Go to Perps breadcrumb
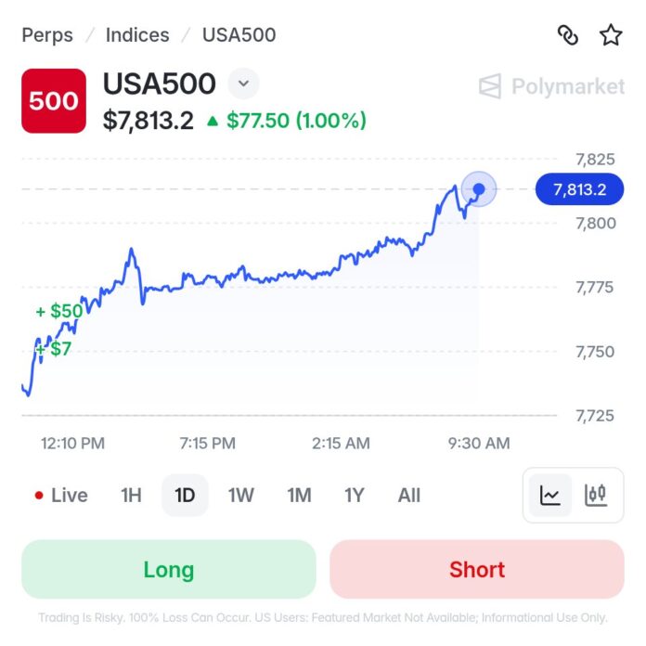 (x=47, y=35)
